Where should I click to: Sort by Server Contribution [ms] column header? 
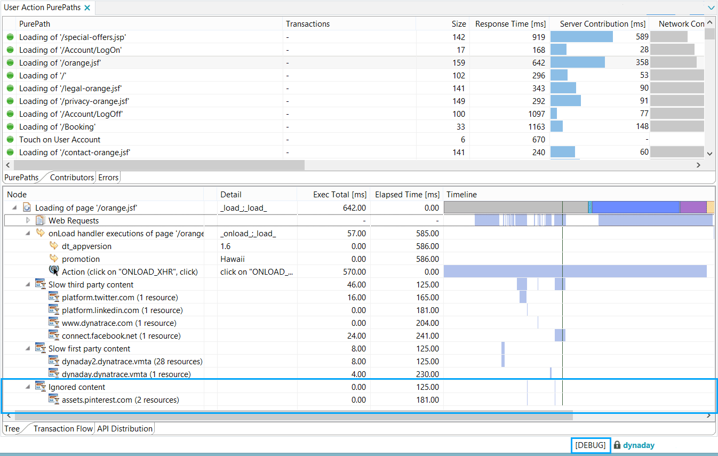click(603, 24)
